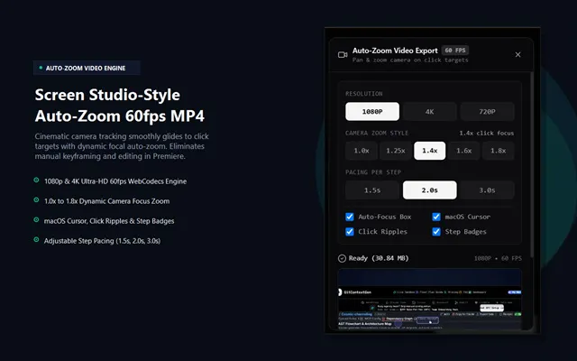Select 4K resolution
577x361 pixels.
coord(429,112)
